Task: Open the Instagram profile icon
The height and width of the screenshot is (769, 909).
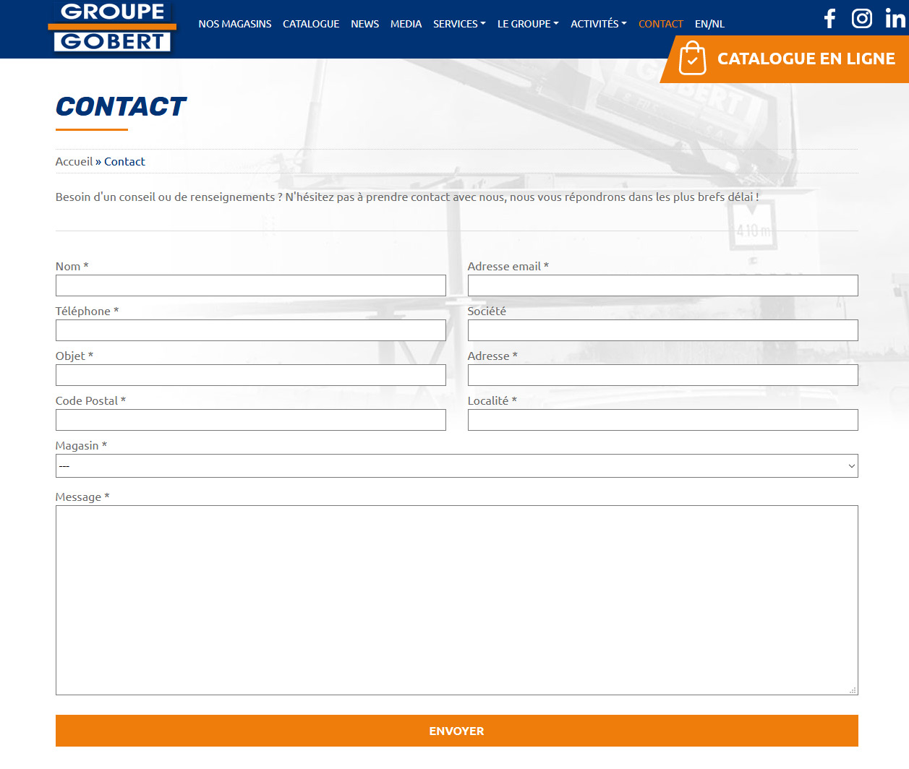Action: 862,18
